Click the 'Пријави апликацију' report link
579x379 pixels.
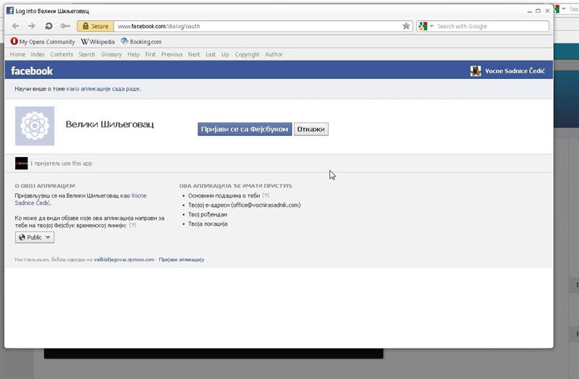click(182, 260)
